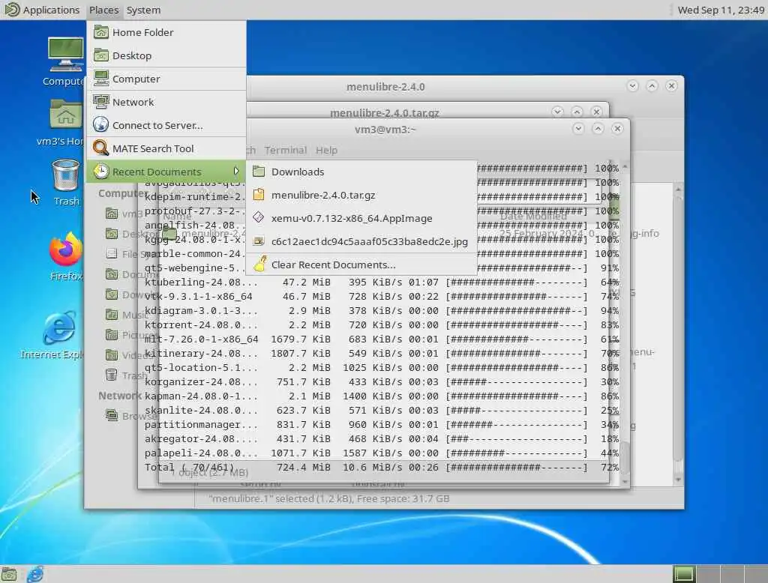Screen dimensions: 768x583
Task: Click the show desktop icon in bottom panel
Action: point(9,574)
